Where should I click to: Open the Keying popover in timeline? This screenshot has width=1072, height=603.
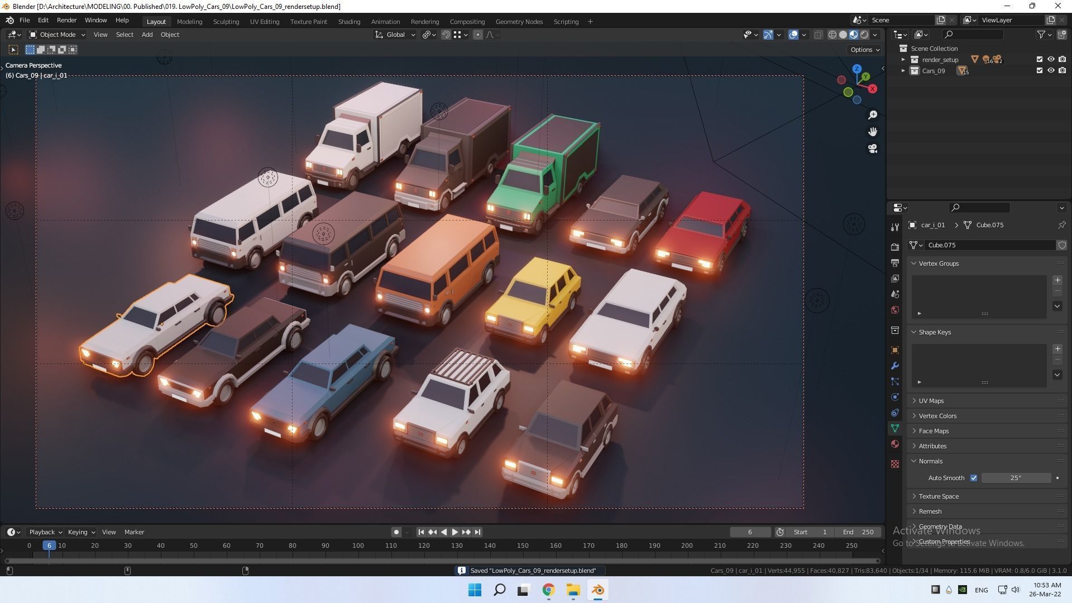(x=81, y=532)
